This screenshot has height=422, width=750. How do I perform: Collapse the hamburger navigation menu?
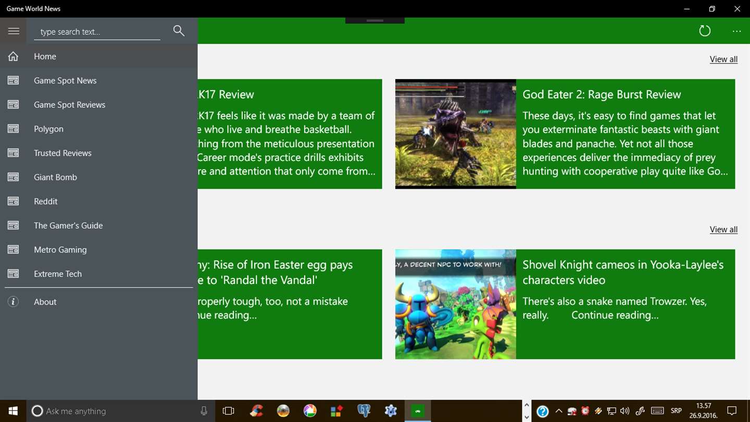click(14, 31)
